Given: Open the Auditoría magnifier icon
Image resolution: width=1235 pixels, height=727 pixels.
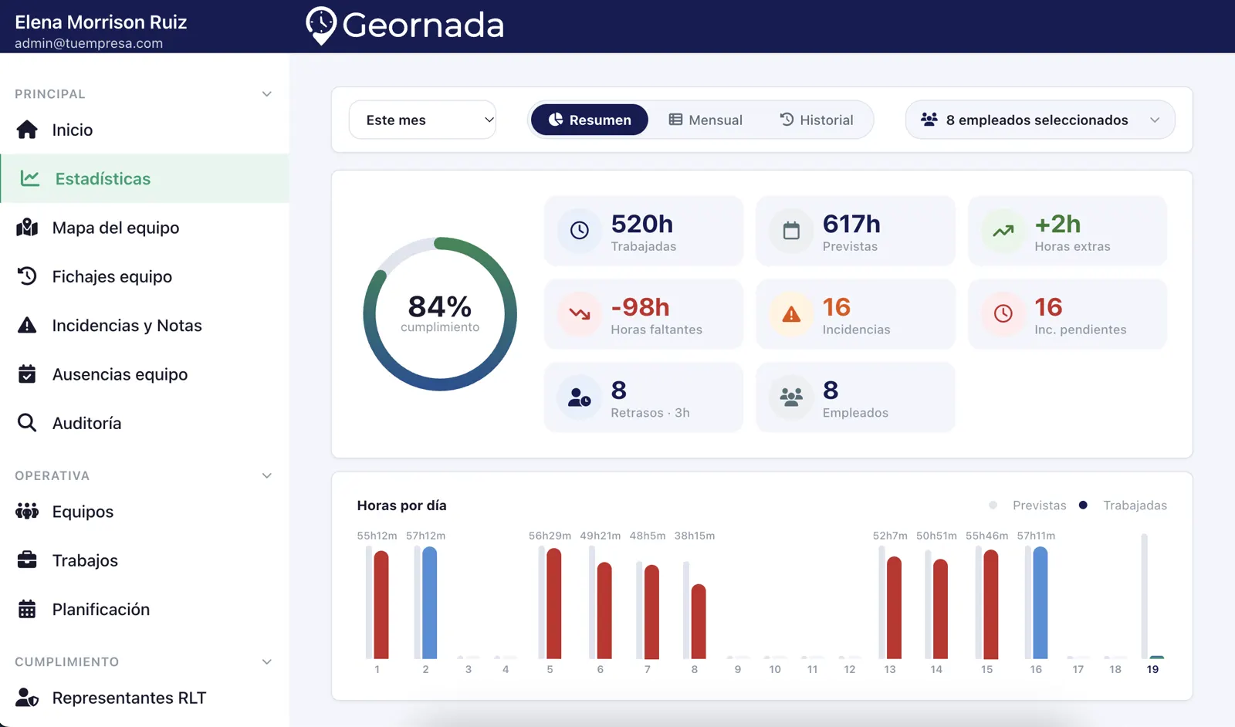Looking at the screenshot, I should tap(27, 423).
